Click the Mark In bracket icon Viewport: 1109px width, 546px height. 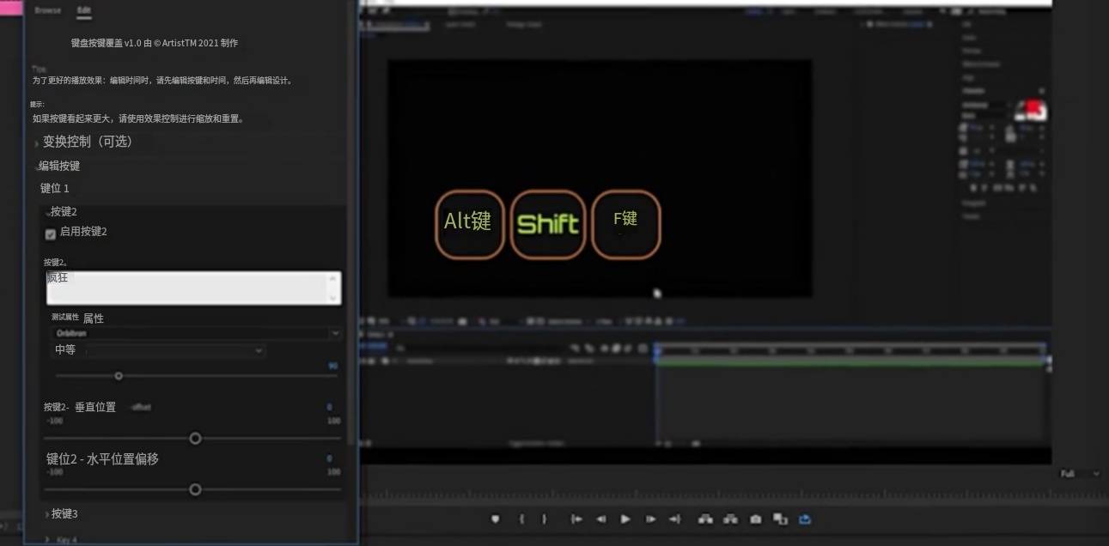coord(521,519)
